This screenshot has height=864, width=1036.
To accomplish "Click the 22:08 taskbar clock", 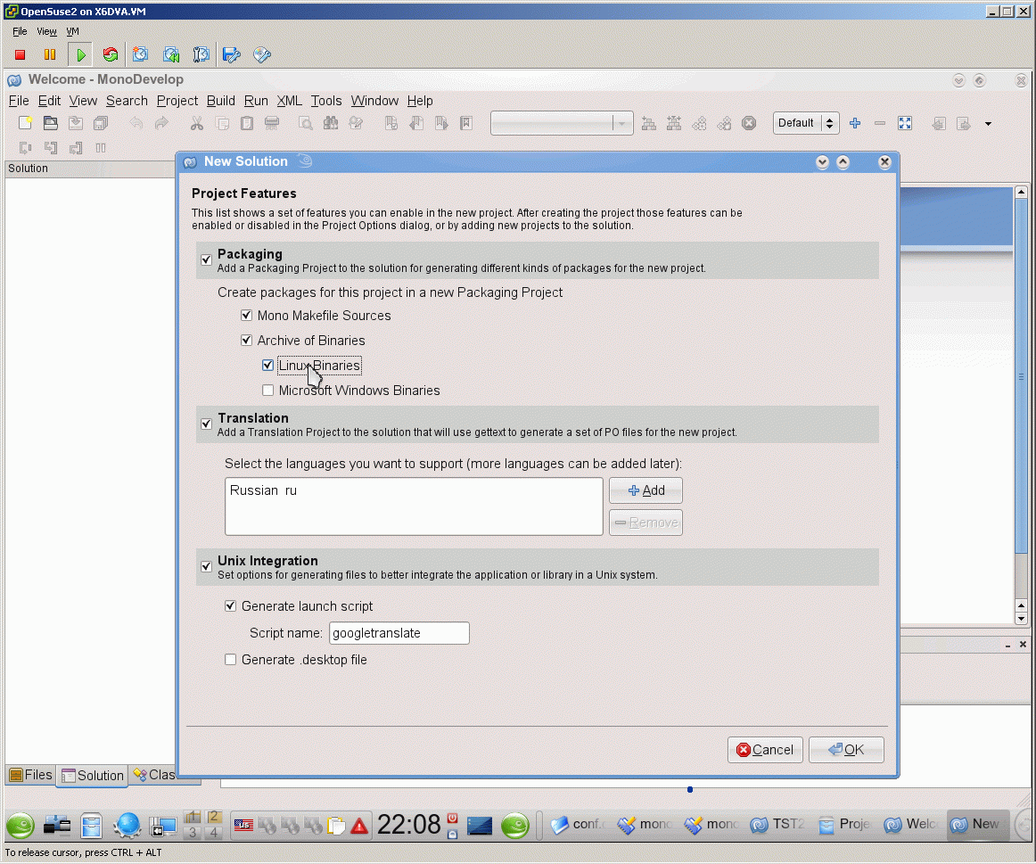I will coord(408,825).
